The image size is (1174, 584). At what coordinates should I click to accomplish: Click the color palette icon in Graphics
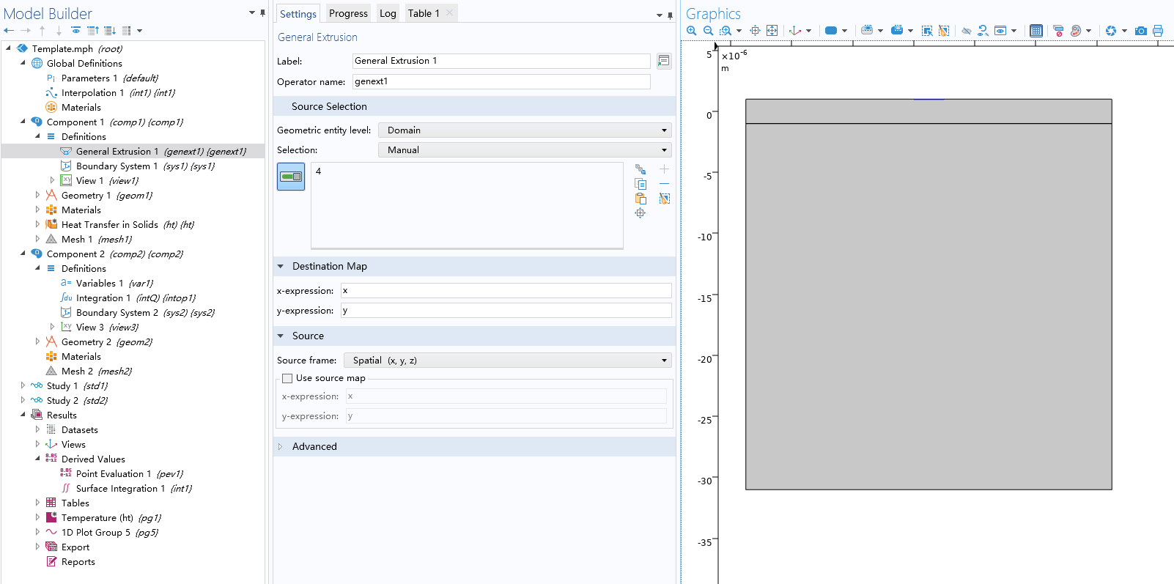[1076, 31]
